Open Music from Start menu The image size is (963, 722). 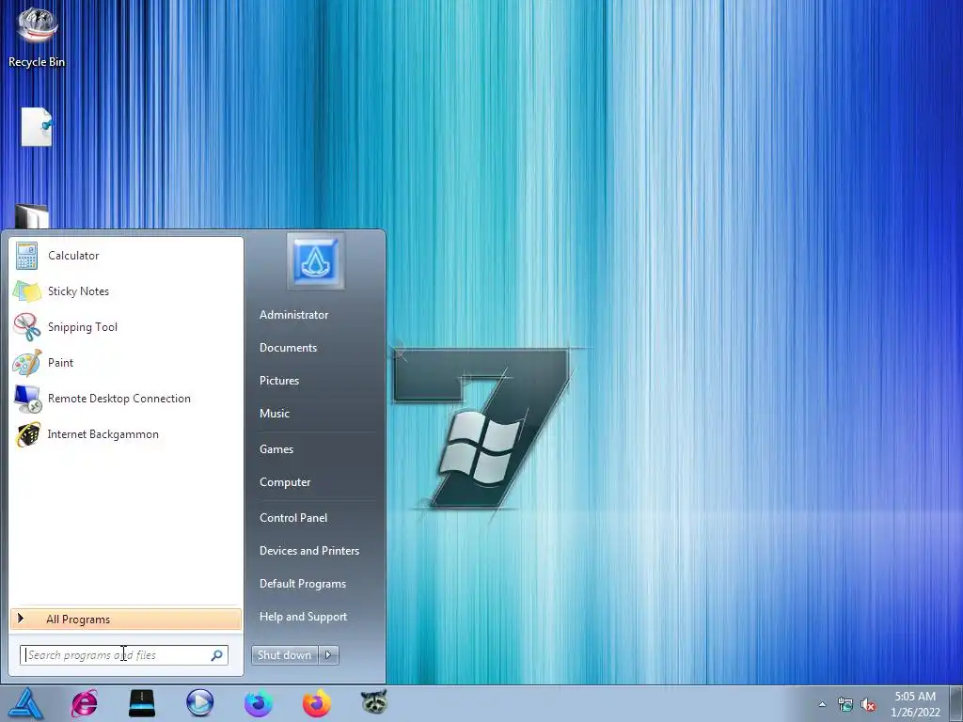(x=274, y=414)
